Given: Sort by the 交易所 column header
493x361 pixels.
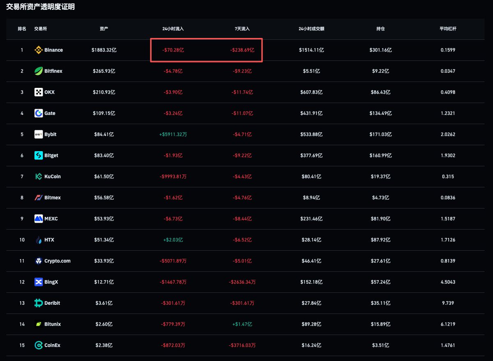Looking at the screenshot, I should [x=40, y=29].
